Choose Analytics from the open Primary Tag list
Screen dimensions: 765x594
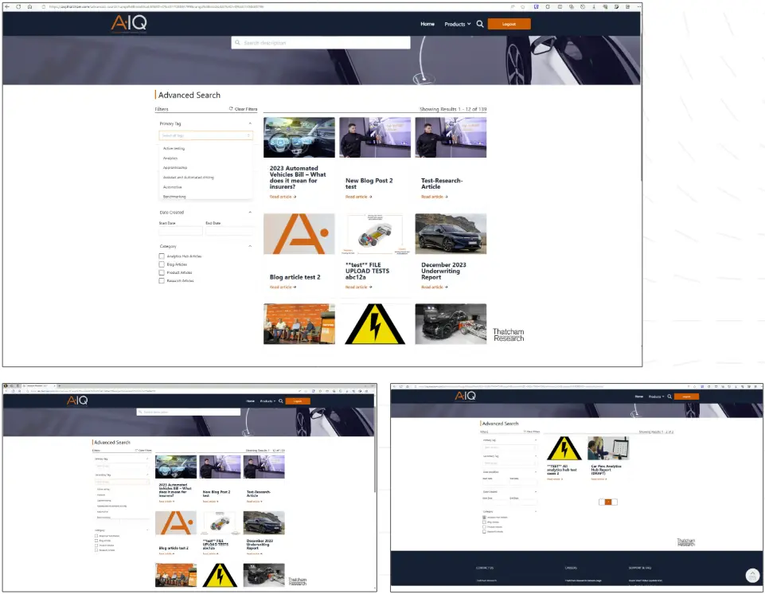point(170,158)
